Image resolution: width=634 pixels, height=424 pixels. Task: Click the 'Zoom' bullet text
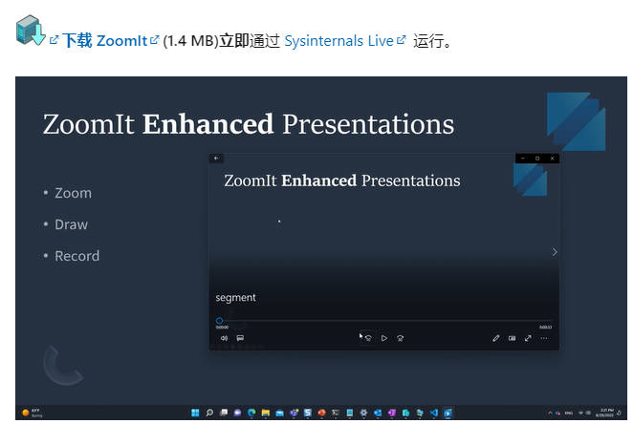point(74,193)
